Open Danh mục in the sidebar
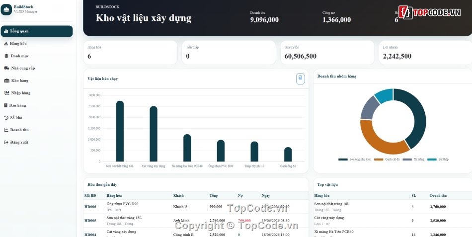This screenshot has width=472, height=237. (37, 56)
